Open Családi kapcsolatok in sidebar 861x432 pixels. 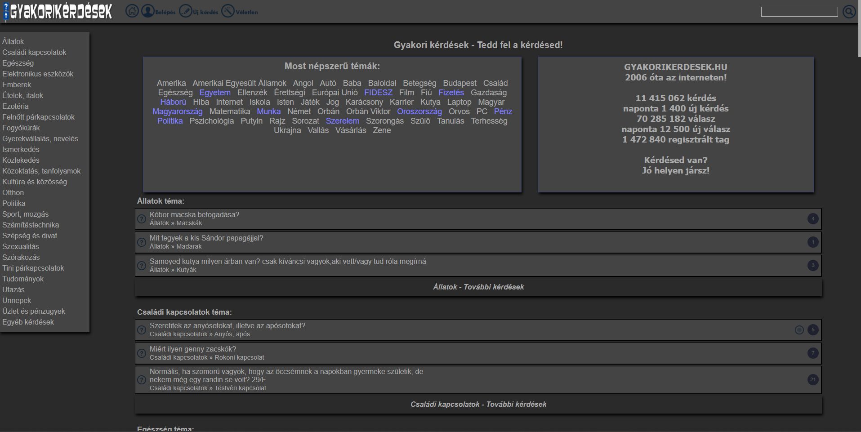click(x=34, y=52)
